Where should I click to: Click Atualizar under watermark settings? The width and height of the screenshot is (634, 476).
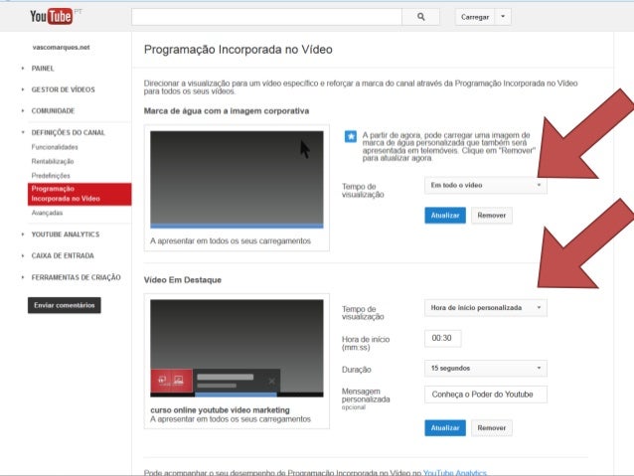coord(445,216)
